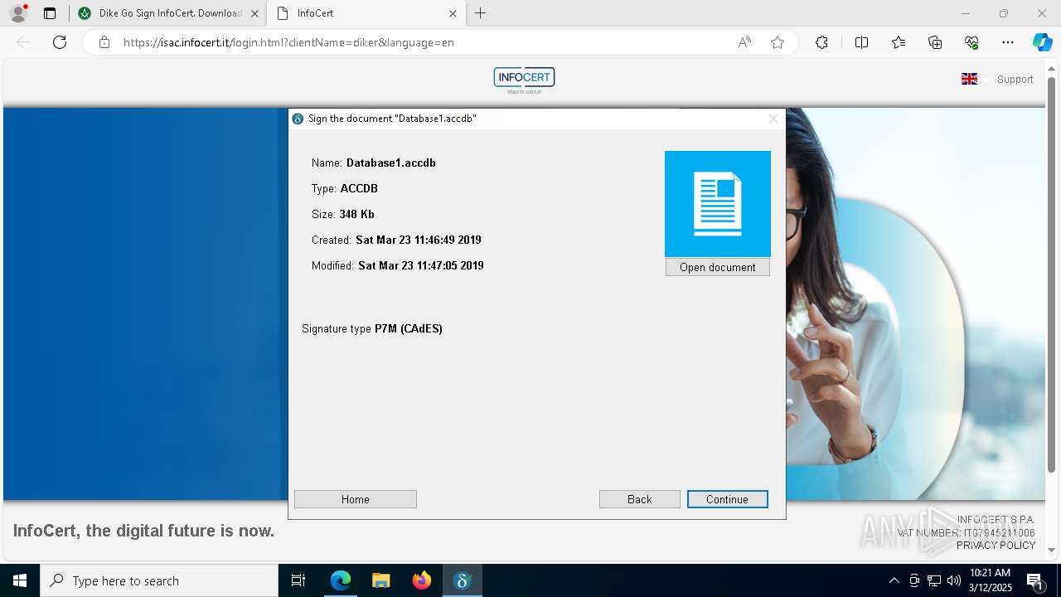
Task: Go Back in the sign document dialog
Action: tap(639, 499)
